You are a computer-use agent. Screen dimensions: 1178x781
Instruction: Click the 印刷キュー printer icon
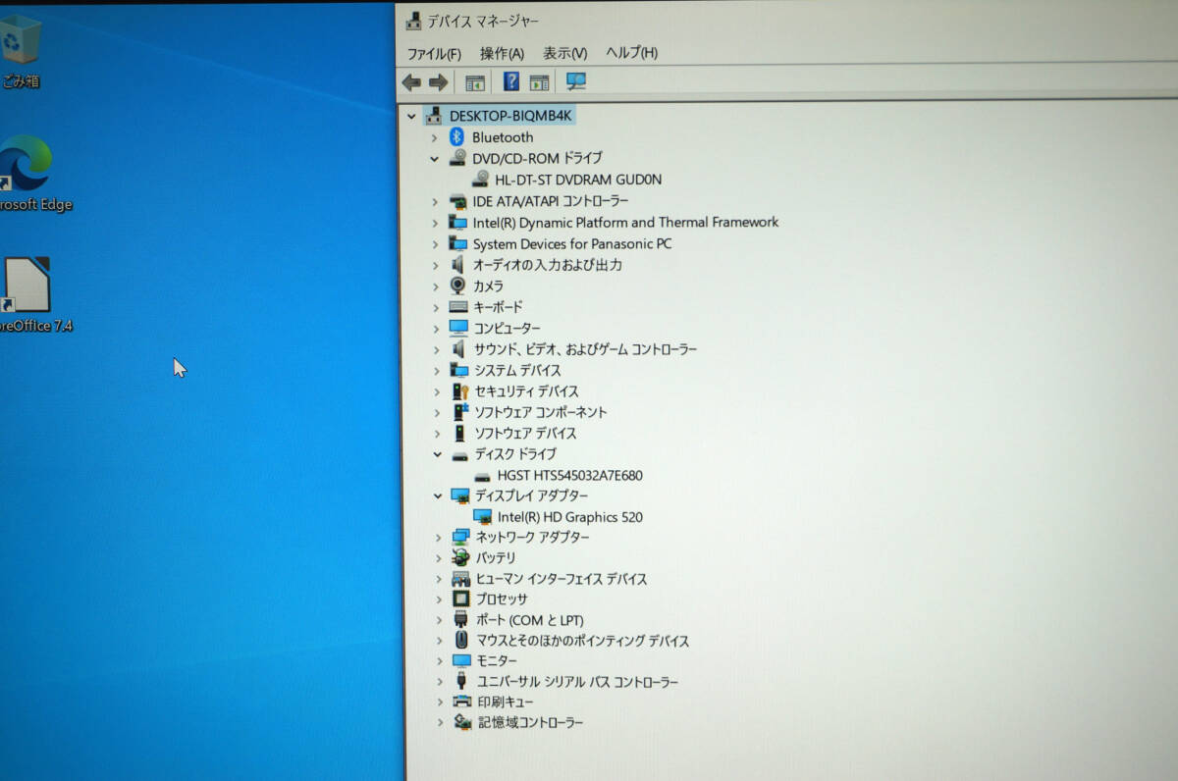click(462, 702)
